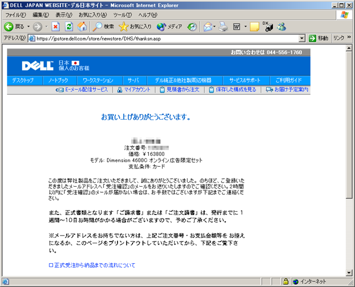Click the お買い上げありがとうございます heading
355x287 pixels.
click(145, 117)
